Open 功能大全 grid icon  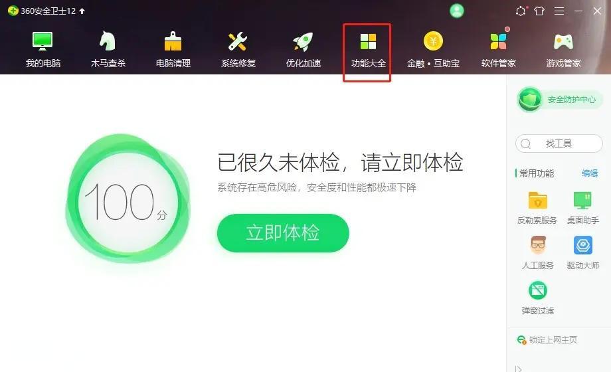368,41
